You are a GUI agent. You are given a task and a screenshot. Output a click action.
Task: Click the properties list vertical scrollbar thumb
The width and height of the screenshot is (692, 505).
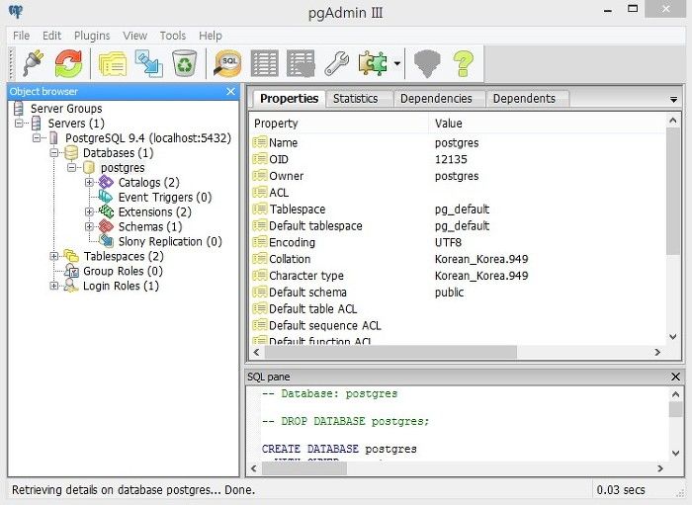pos(672,191)
